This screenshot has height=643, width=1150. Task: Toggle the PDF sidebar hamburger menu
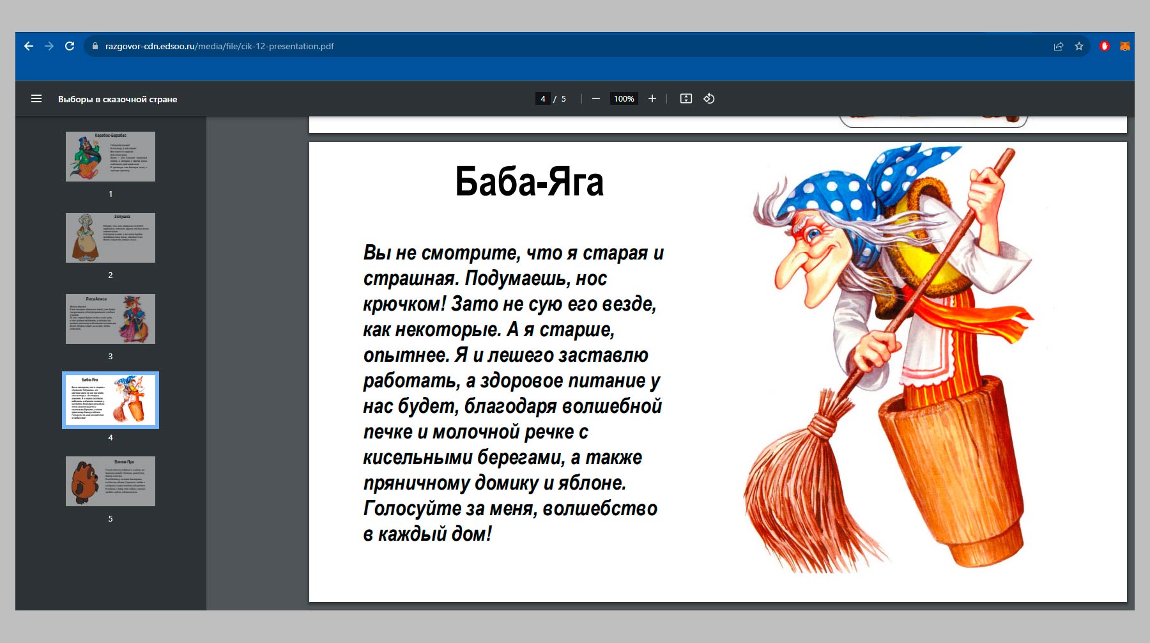tap(36, 98)
